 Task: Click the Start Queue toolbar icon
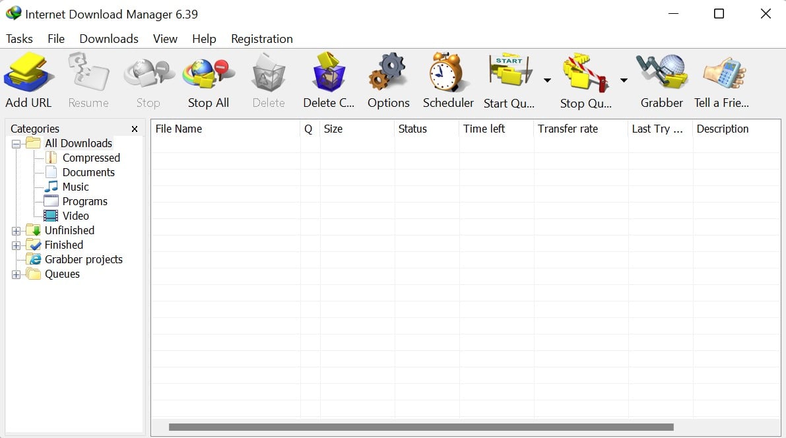pyautogui.click(x=509, y=73)
